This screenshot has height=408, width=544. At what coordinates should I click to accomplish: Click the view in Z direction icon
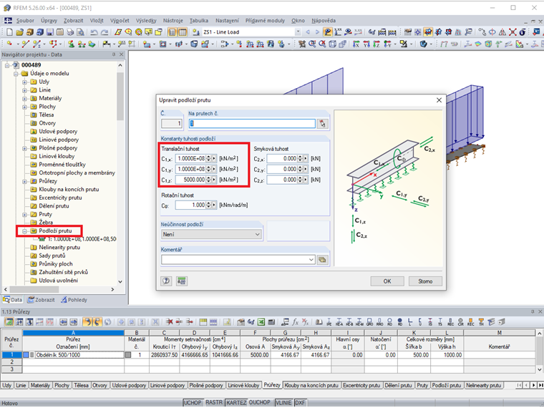point(377,44)
